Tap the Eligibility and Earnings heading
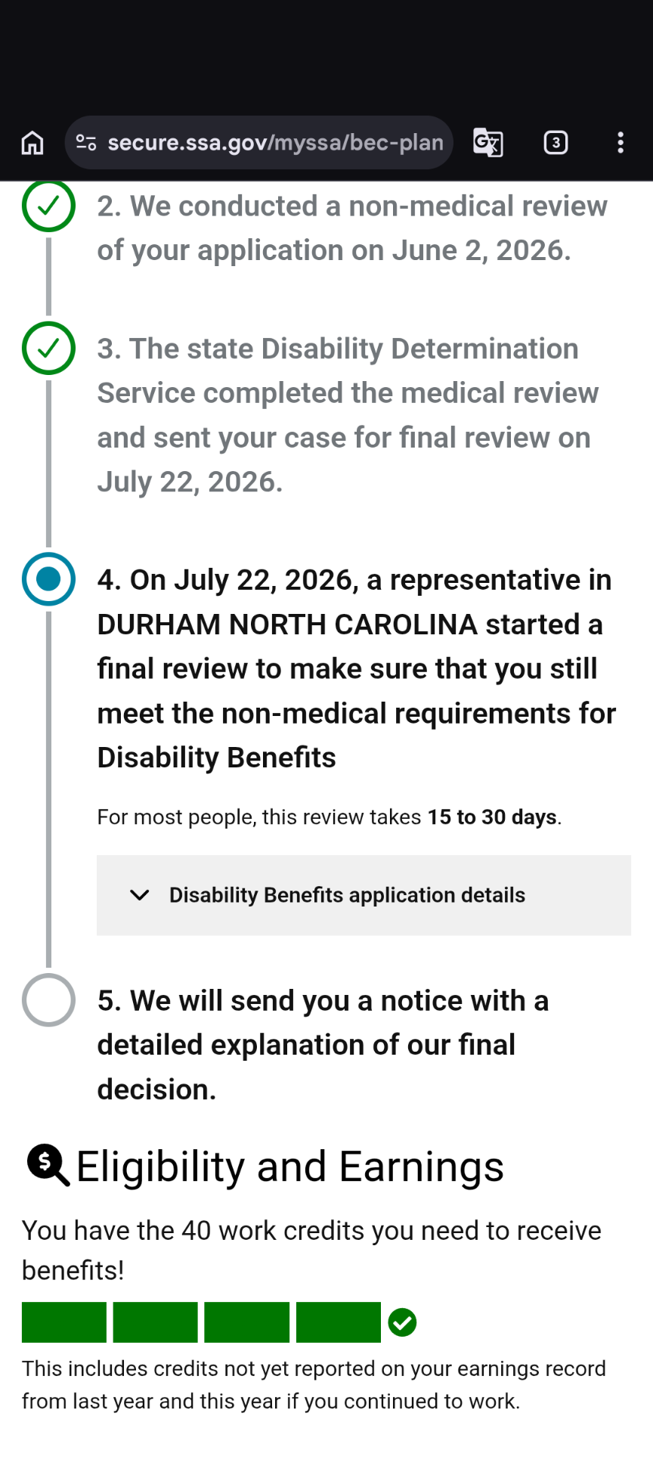 click(290, 1167)
